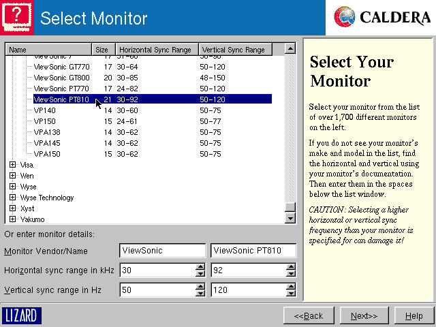Sort list by Name column header
The image size is (436, 327).
[48, 50]
